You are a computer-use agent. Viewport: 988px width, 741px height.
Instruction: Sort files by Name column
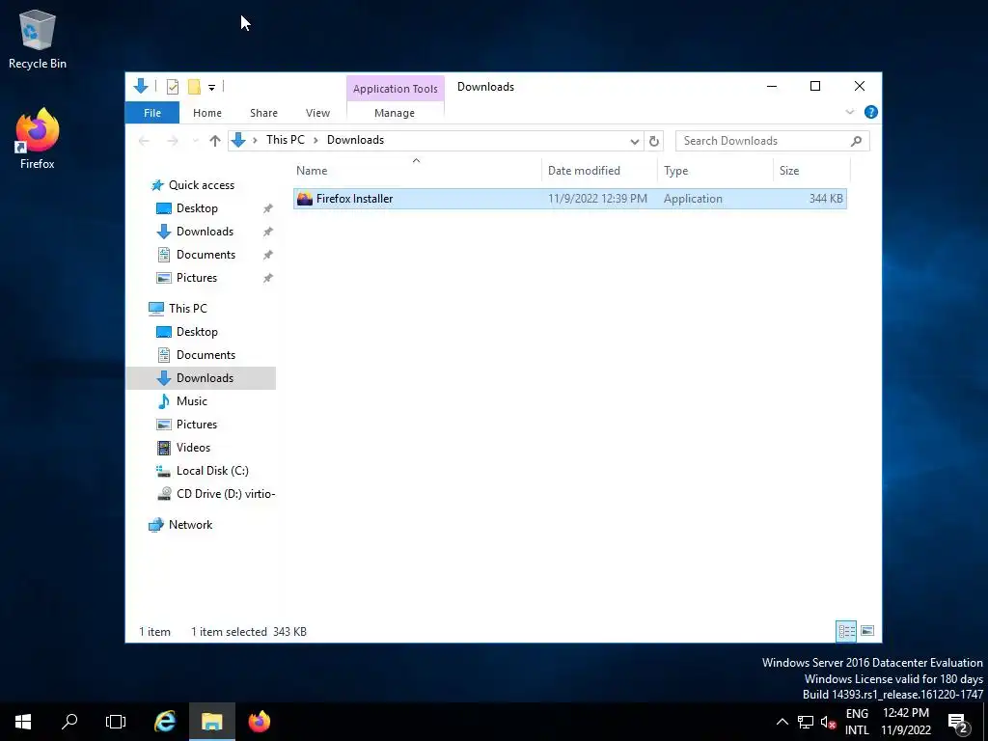pyautogui.click(x=417, y=171)
